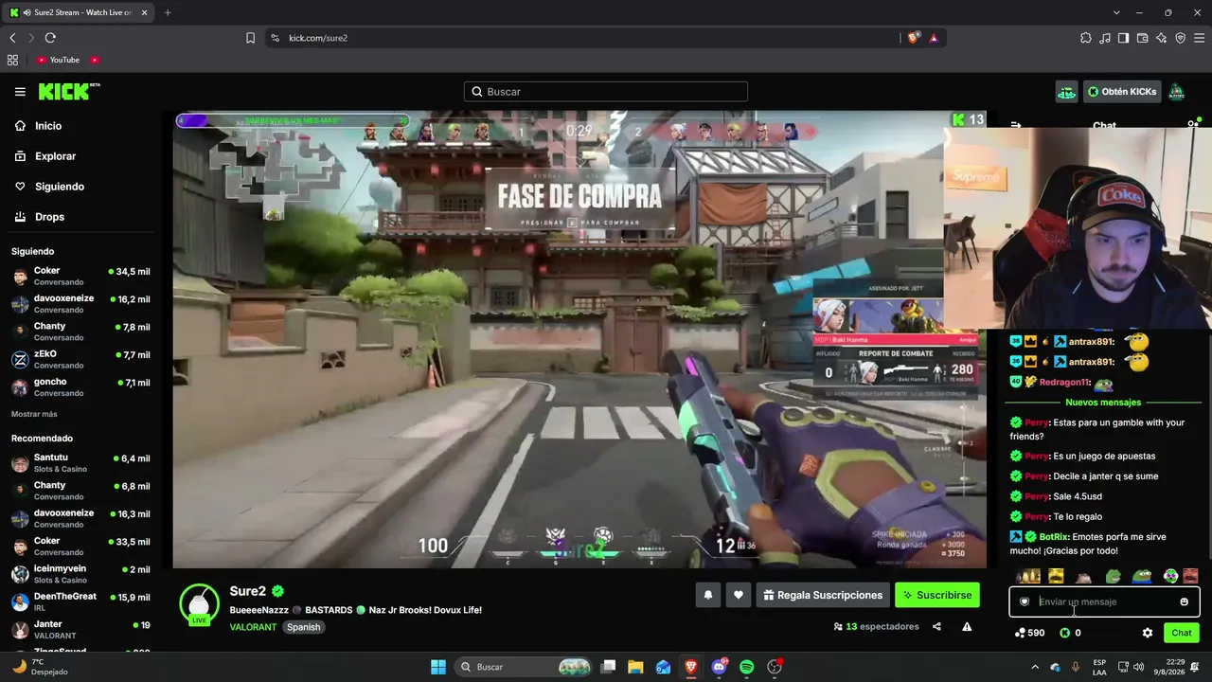Send message with the green Chat button

[1182, 633]
